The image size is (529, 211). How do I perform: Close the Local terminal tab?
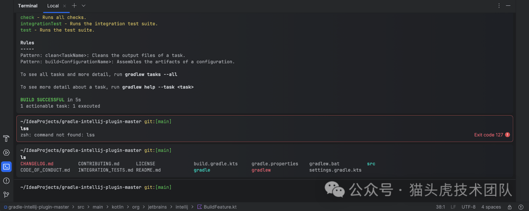tap(65, 6)
